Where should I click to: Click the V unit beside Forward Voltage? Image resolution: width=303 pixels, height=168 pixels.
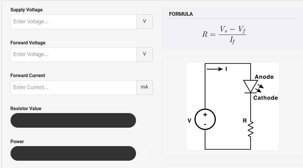(x=144, y=55)
